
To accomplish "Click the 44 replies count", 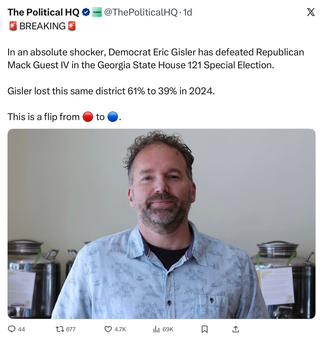I will tap(21, 329).
